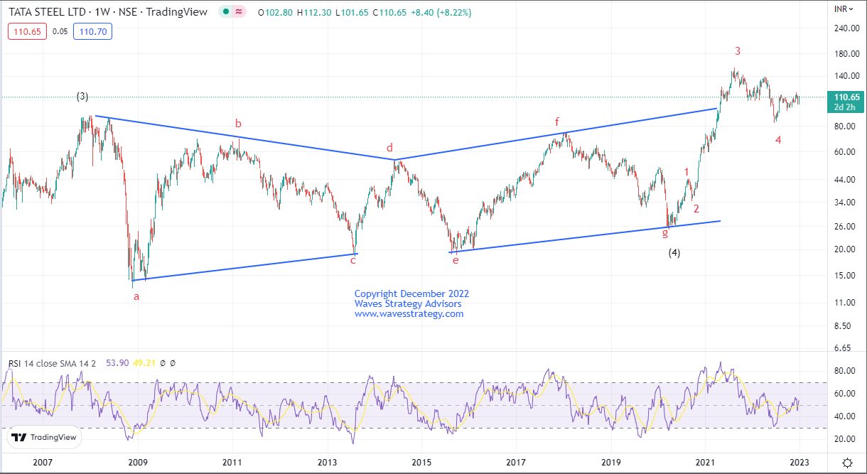Click the 80.00 price axis label
867x474 pixels.
click(844, 126)
